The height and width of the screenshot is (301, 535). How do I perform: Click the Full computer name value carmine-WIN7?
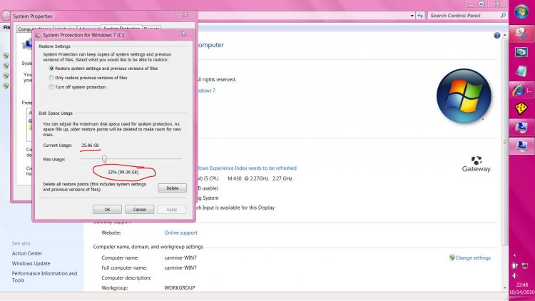pos(180,268)
